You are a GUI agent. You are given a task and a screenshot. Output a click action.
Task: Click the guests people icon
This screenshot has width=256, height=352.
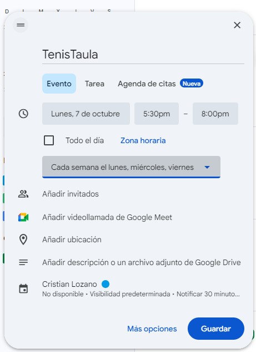pos(23,194)
